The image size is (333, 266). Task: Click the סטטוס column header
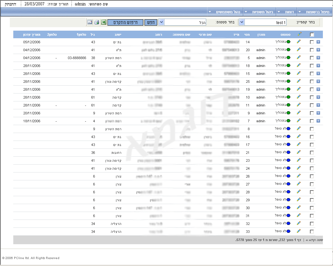pyautogui.click(x=286, y=34)
